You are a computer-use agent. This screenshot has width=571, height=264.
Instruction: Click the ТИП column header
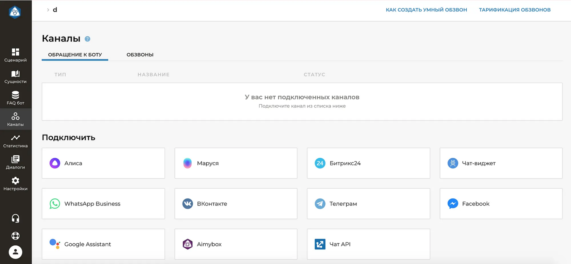click(x=60, y=74)
